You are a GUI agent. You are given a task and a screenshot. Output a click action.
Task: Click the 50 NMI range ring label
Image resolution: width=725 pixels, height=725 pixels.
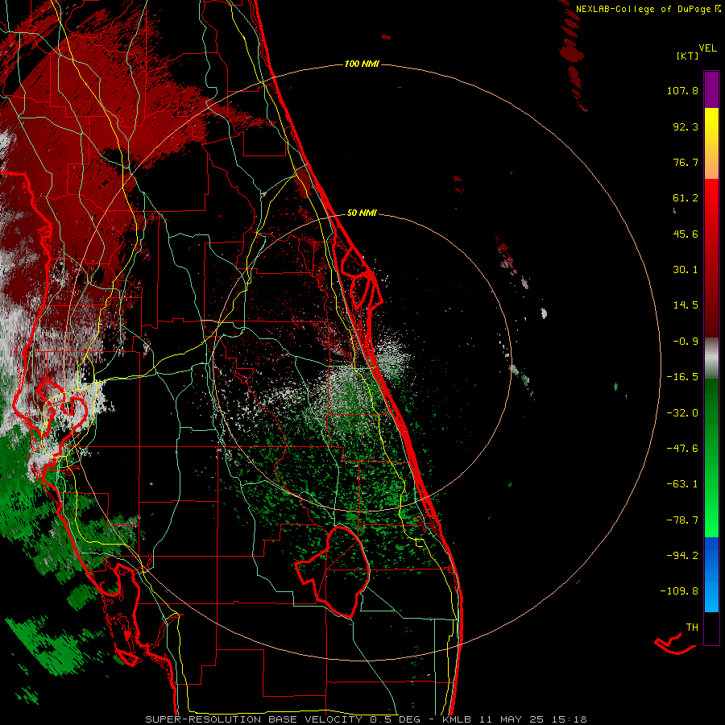pyautogui.click(x=362, y=213)
